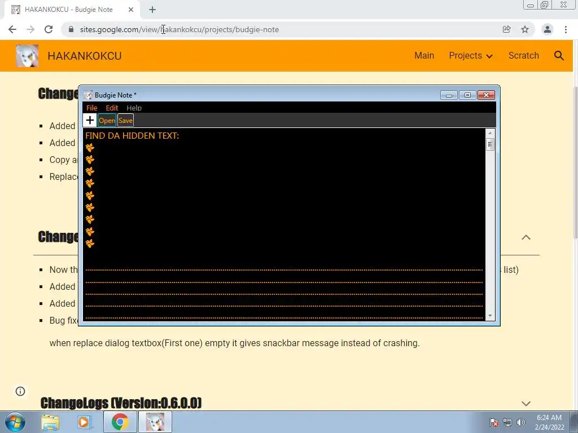Expand the Projects dropdown menu

click(x=471, y=56)
